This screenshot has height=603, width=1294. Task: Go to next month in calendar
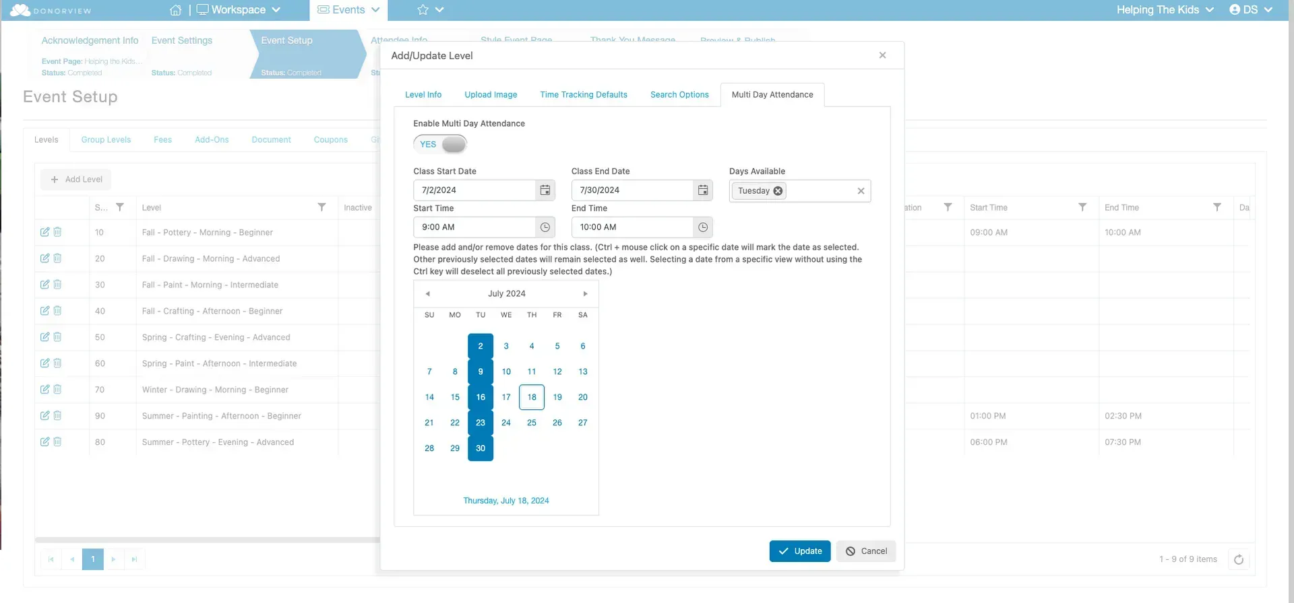click(x=585, y=294)
